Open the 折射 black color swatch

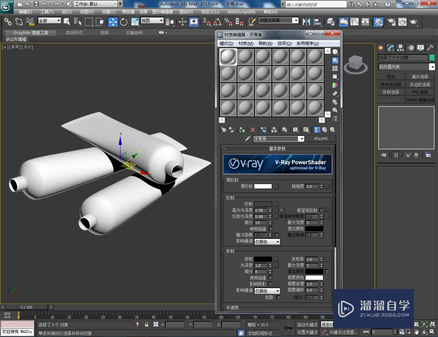pyautogui.click(x=263, y=259)
